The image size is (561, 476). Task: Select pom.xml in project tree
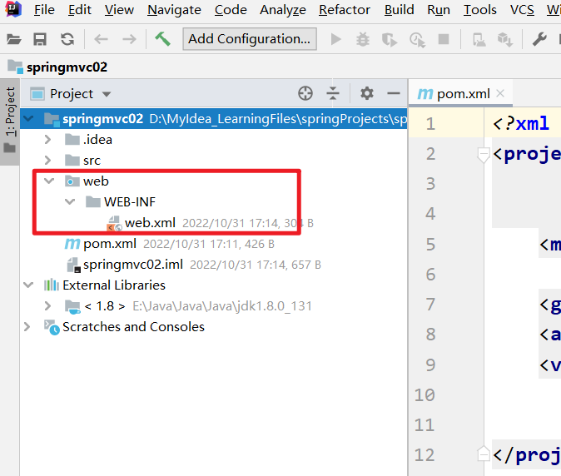pyautogui.click(x=110, y=244)
